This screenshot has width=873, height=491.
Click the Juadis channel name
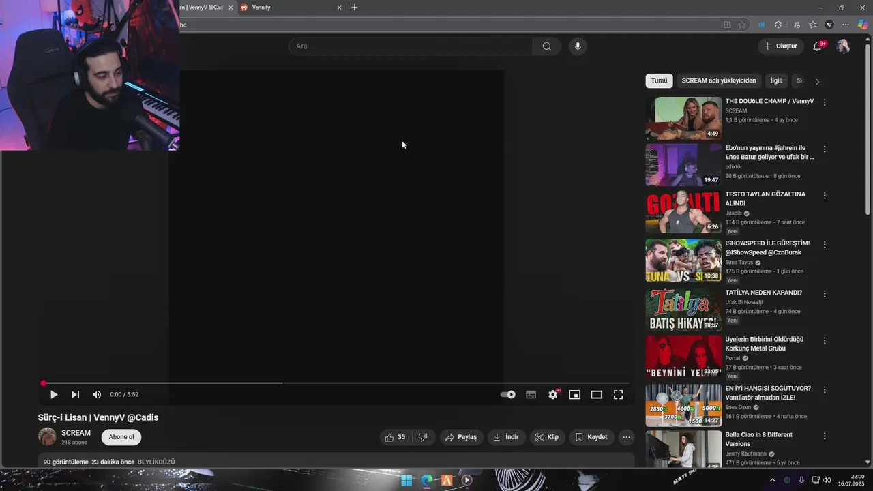click(733, 213)
